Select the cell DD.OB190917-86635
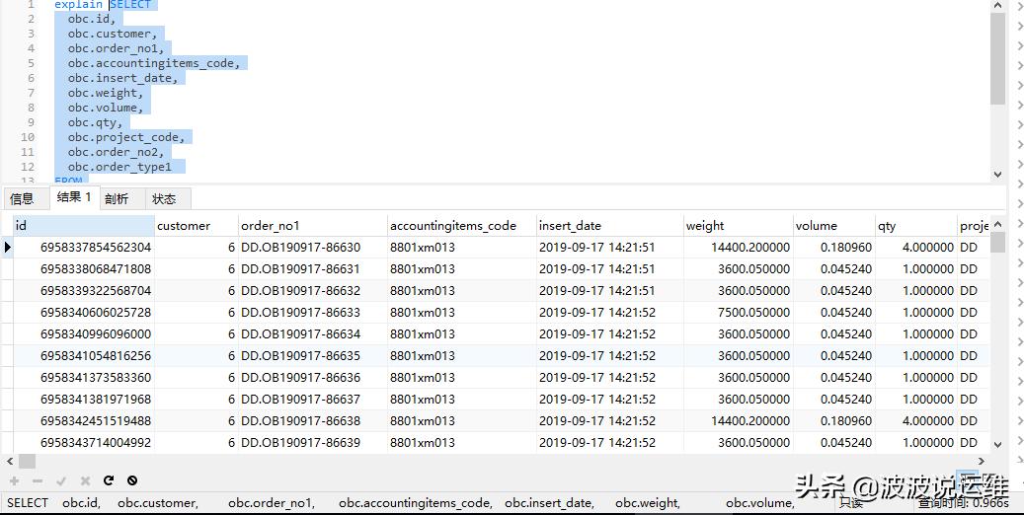Screen dimensions: 1024x515 click(x=300, y=356)
